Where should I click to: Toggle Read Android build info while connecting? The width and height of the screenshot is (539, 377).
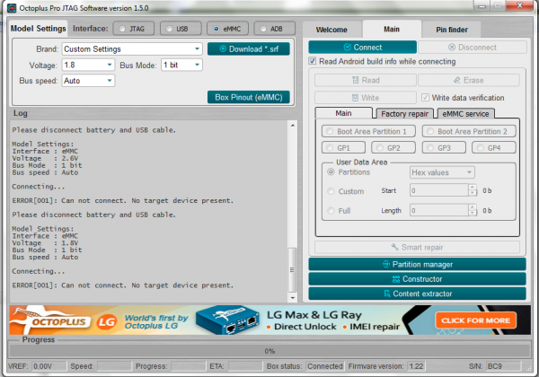(x=313, y=62)
